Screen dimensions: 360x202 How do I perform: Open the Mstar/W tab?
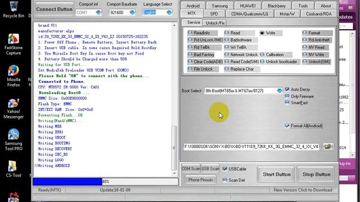pos(287,14)
